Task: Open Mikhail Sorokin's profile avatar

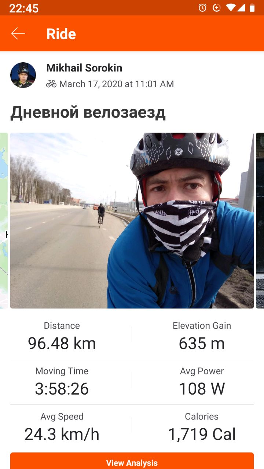Action: [23, 75]
